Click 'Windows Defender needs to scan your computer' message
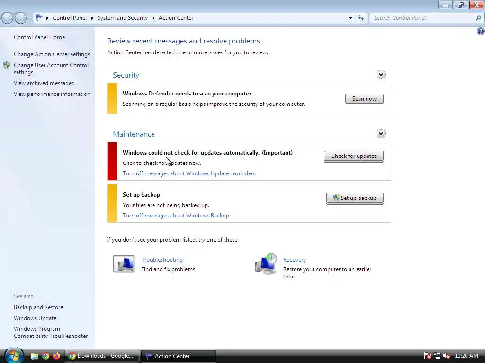Image resolution: width=485 pixels, height=363 pixels. point(187,94)
